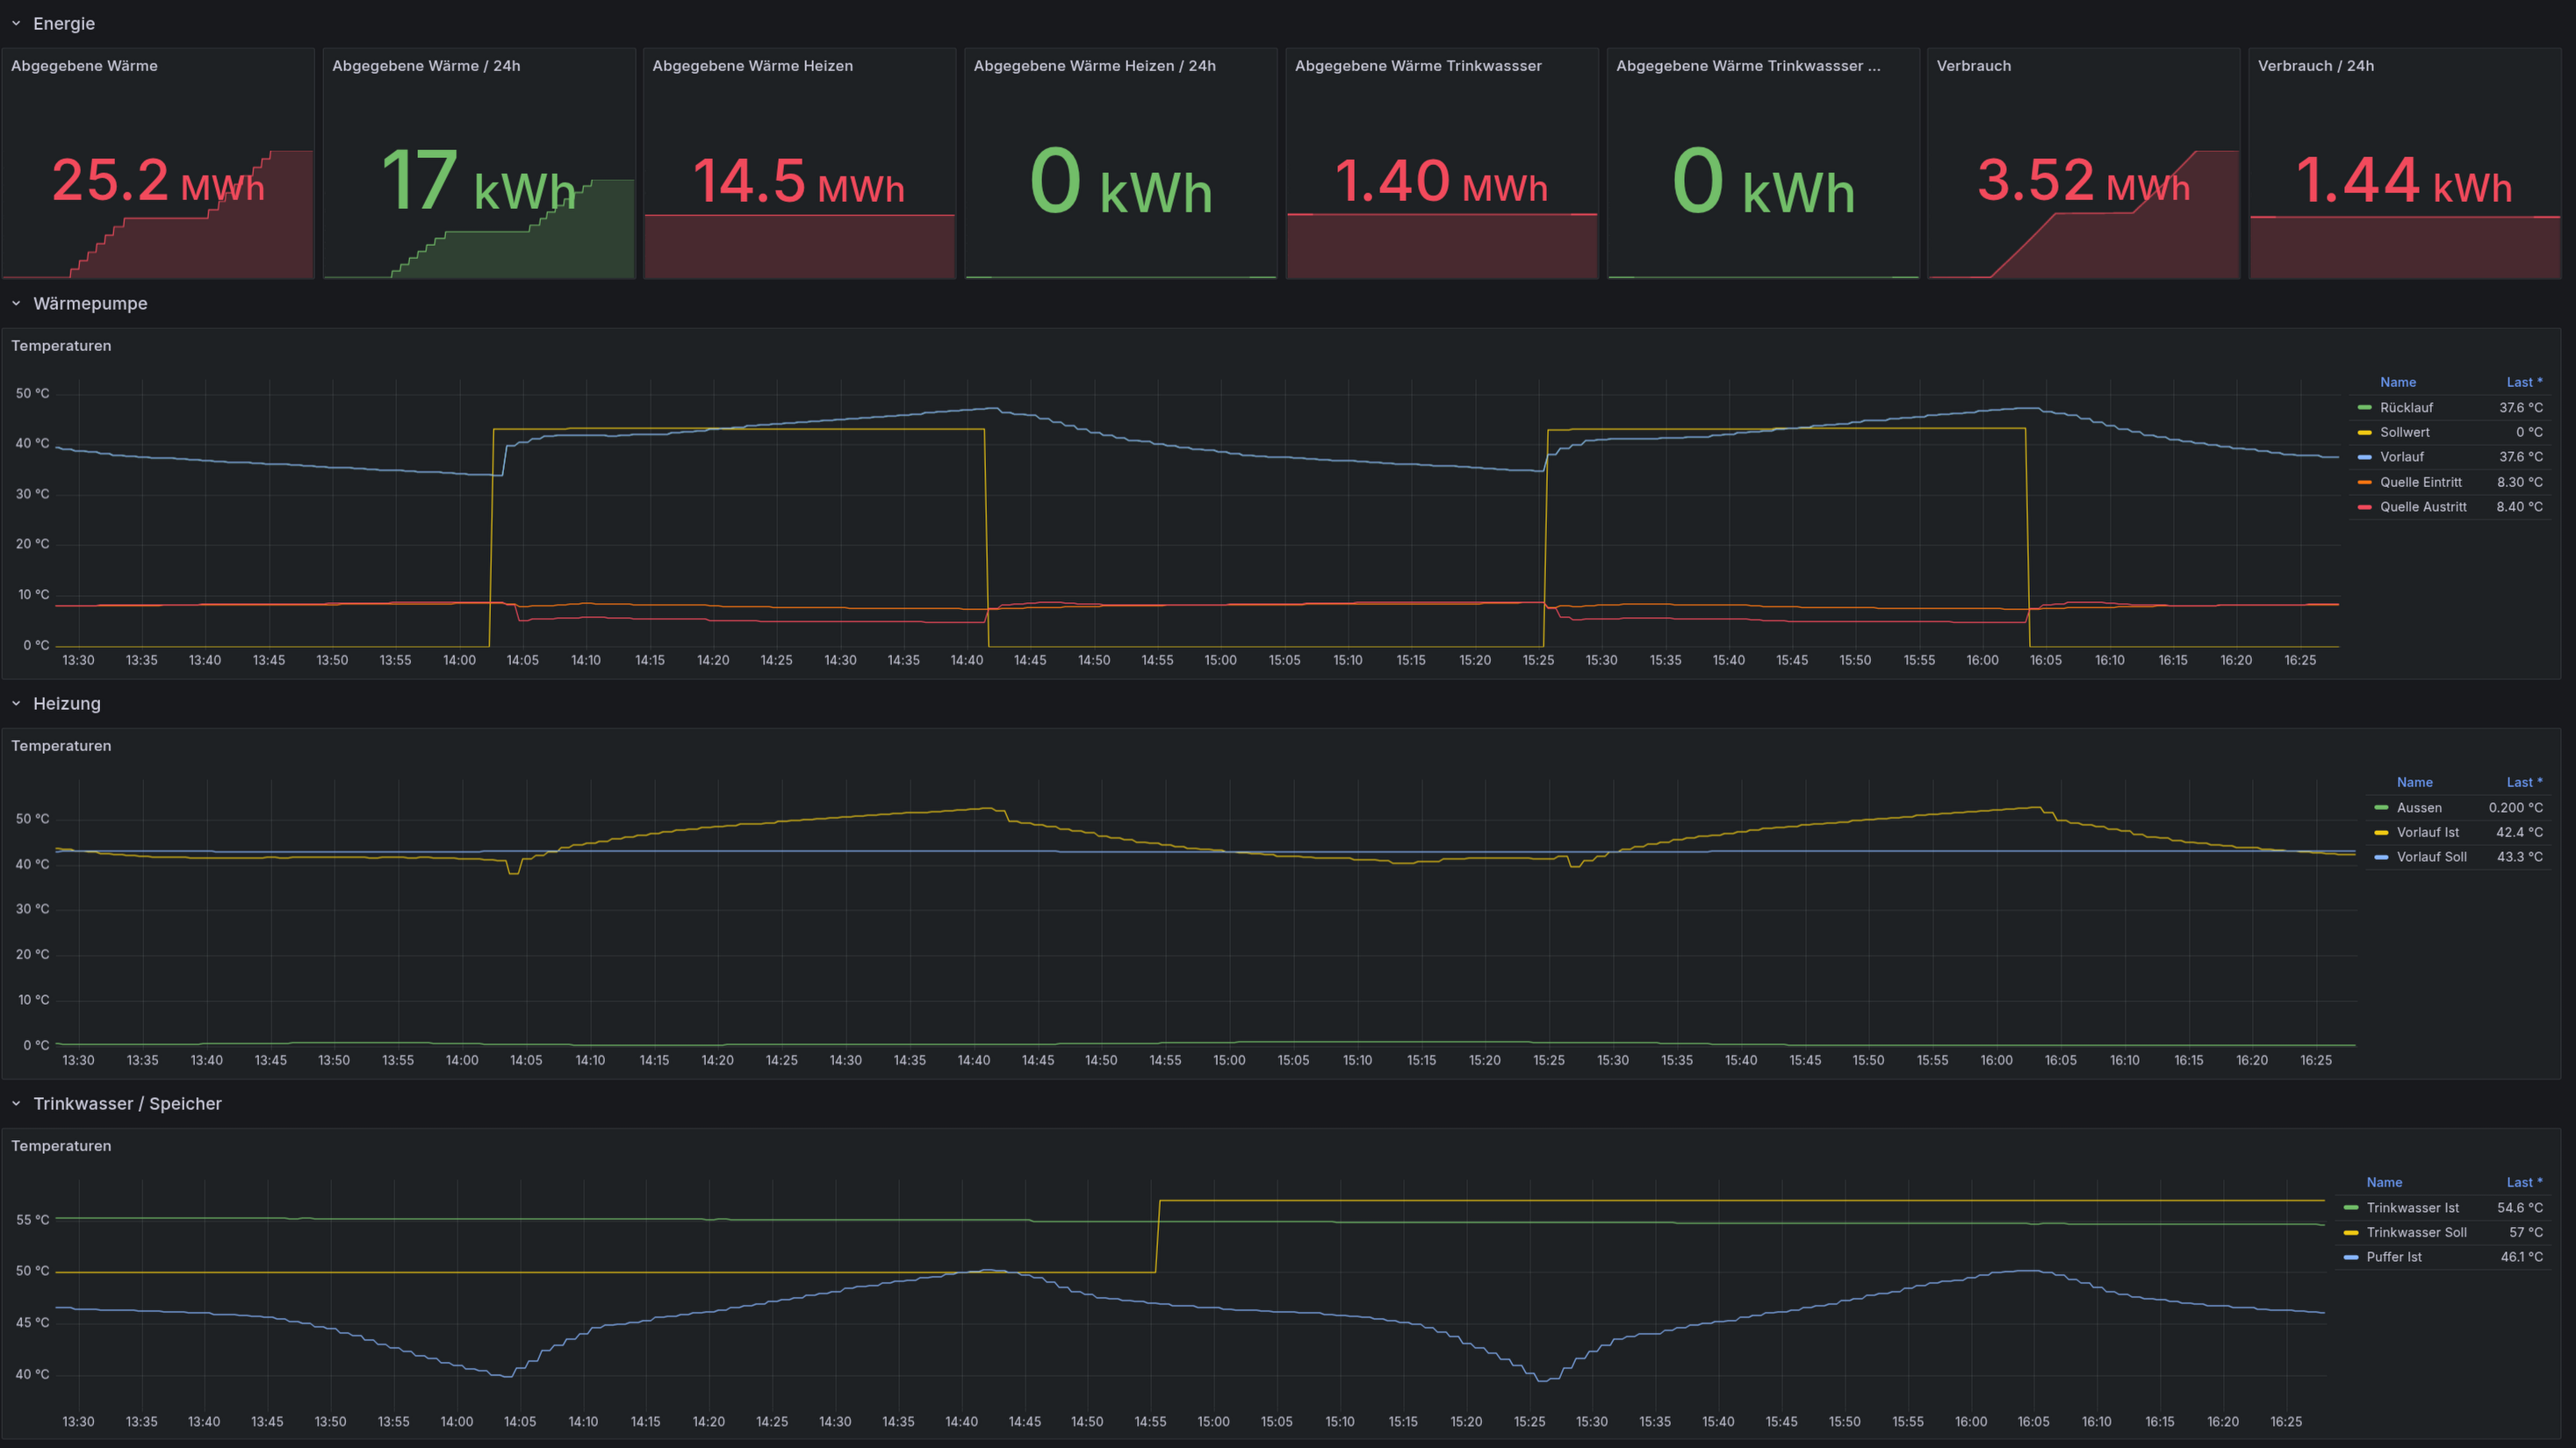Toggle Vorlauf Soll series in Heizung legend
The image size is (2576, 1448).
tap(2431, 857)
